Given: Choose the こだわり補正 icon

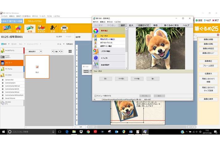Looking at the screenshot, I should pos(96,51).
